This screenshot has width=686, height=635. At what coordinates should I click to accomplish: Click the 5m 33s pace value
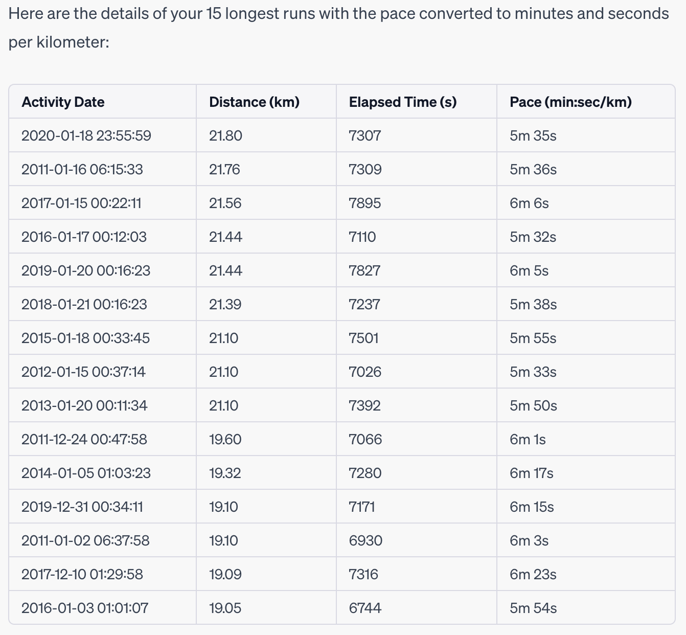533,372
